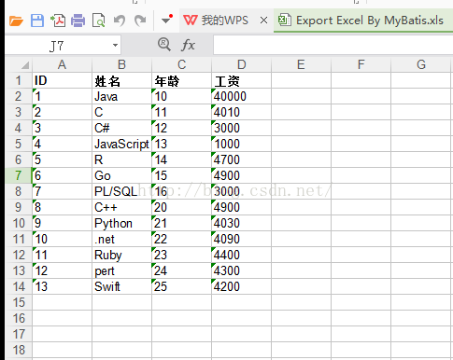The image size is (453, 360).
Task: Close the 我的WPS tab
Action: (x=263, y=21)
